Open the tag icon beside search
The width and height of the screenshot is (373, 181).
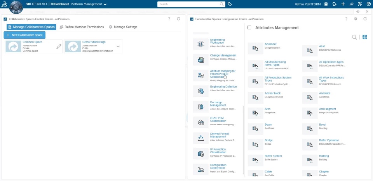click(x=230, y=4)
